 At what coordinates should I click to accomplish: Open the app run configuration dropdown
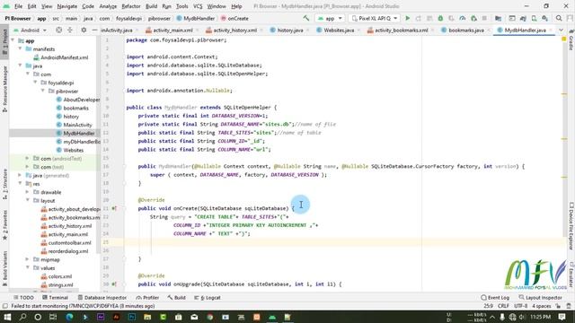click(330, 18)
